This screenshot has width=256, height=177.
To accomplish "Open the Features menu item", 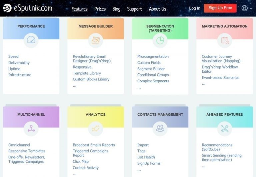I will click(x=80, y=9).
